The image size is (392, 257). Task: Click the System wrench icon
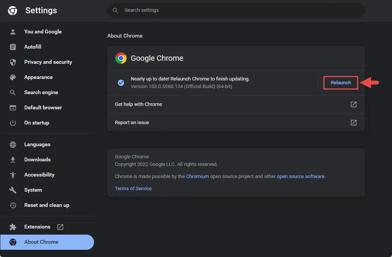click(x=13, y=190)
